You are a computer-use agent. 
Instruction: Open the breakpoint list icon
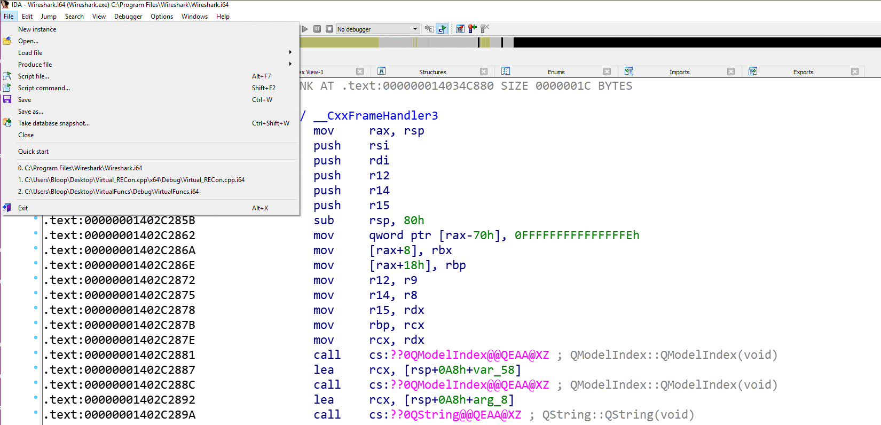coord(460,29)
